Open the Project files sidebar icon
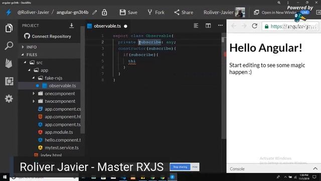 pyautogui.click(x=9, y=28)
